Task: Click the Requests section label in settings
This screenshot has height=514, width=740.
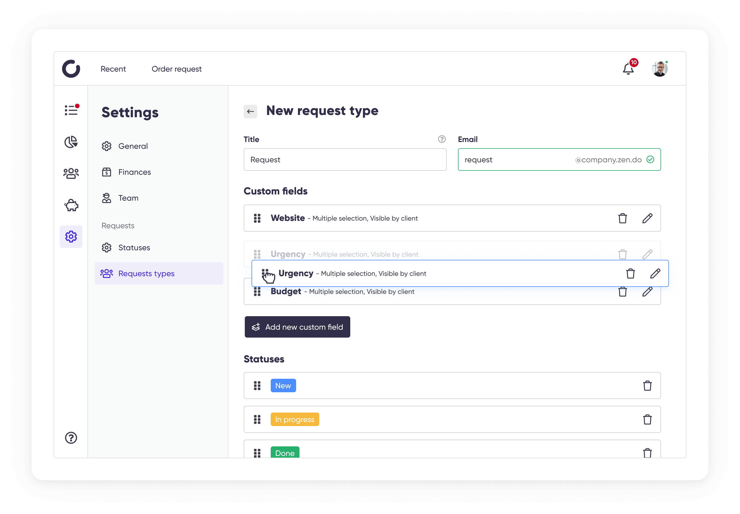Action: (118, 226)
